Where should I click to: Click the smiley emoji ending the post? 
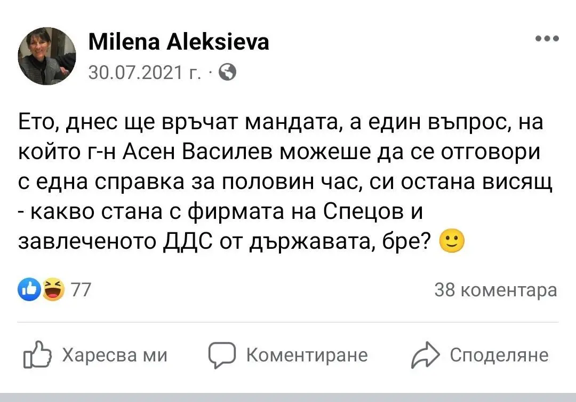point(451,243)
